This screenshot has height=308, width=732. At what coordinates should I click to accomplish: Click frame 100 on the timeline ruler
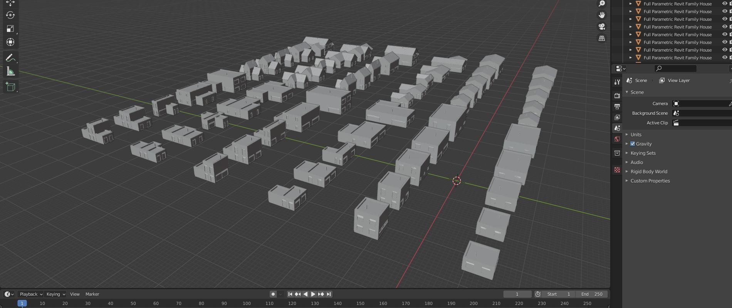[247, 303]
